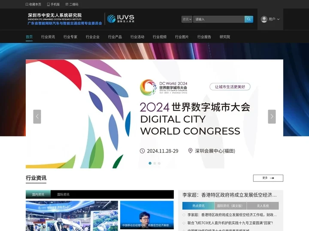Click the user avatar icon

[264, 19]
